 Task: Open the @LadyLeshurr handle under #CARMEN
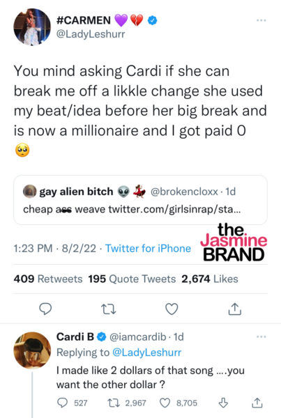click(x=91, y=34)
